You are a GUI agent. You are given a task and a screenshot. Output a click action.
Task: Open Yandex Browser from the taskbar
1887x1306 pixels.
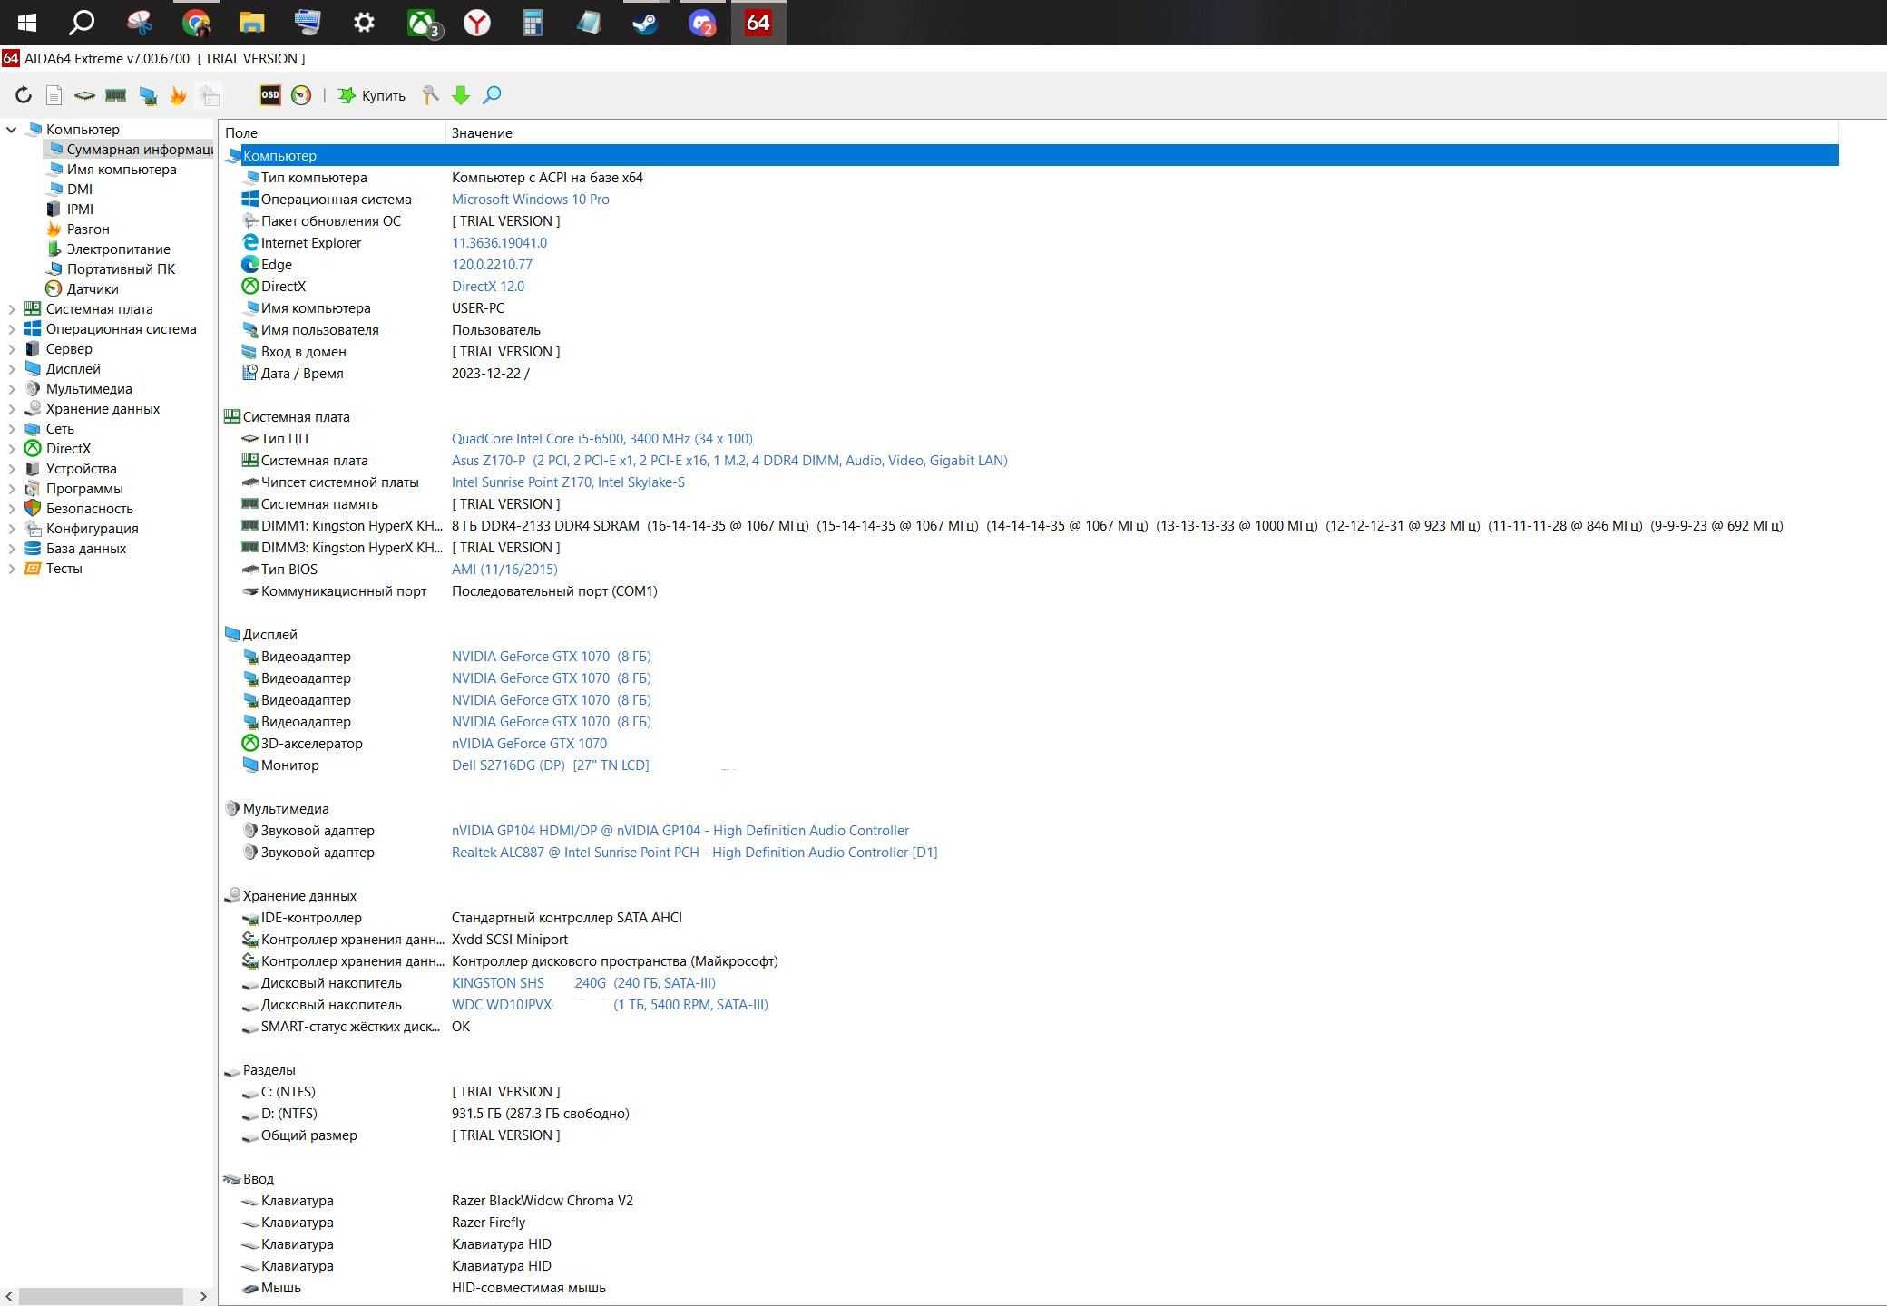point(476,23)
